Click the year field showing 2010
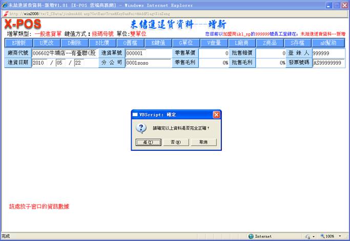The height and width of the screenshot is (241, 350). pyautogui.click(x=39, y=63)
